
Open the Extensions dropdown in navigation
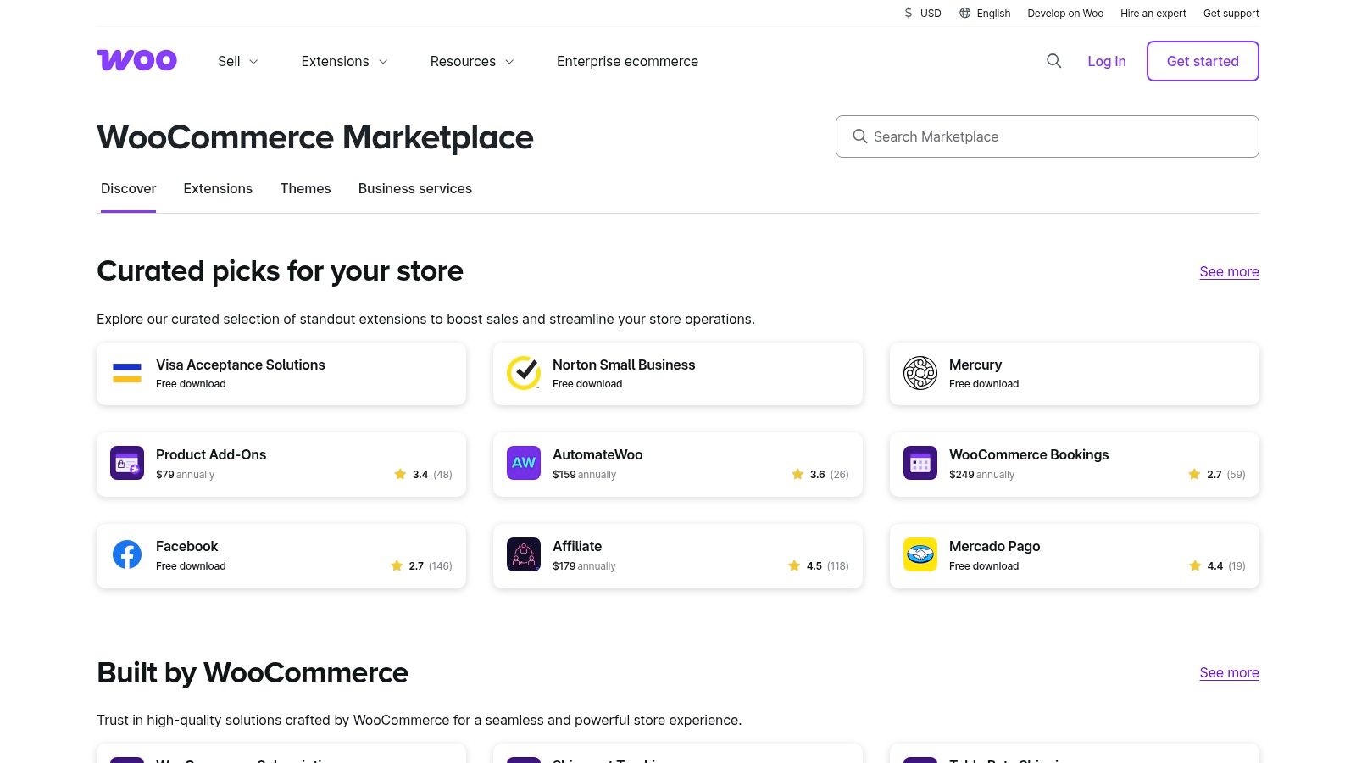343,61
